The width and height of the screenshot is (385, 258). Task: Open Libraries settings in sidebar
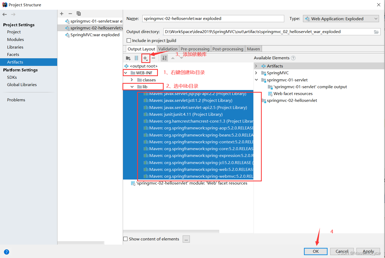tap(15, 47)
